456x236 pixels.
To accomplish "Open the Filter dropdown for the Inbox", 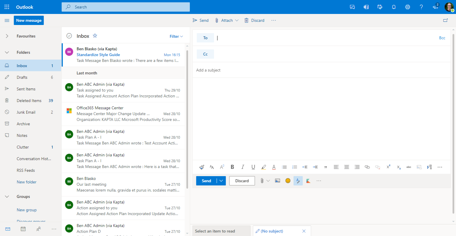I will coord(176,36).
